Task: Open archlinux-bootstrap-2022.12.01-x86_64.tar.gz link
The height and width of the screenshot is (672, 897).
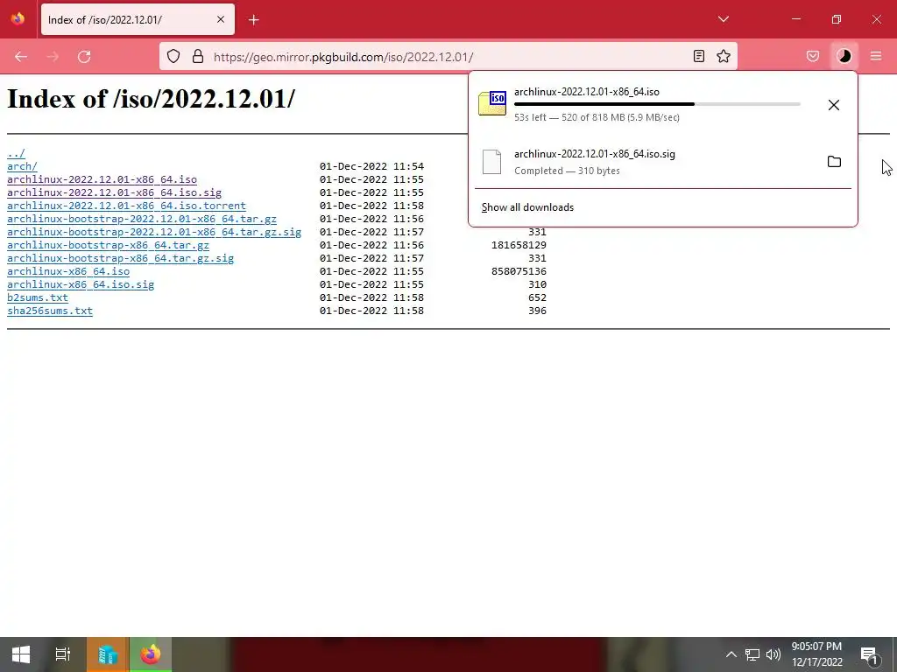Action: [142, 219]
